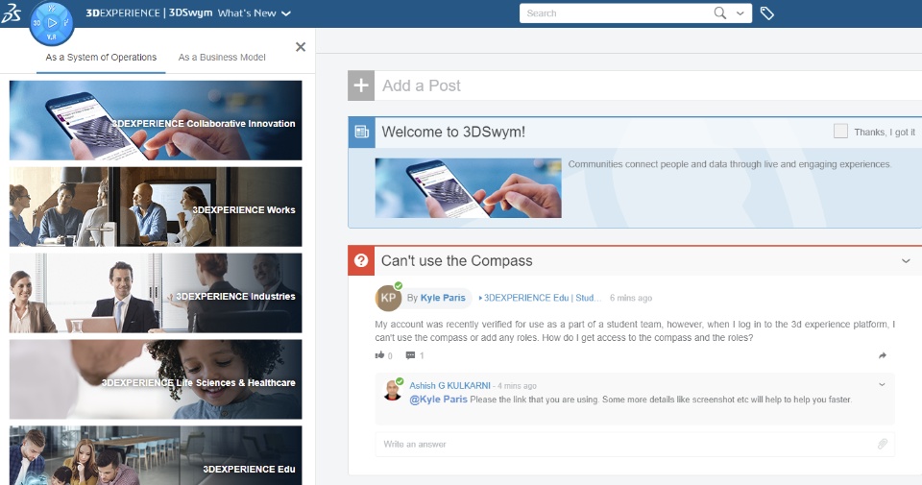Share the post with arrow icon

point(882,355)
